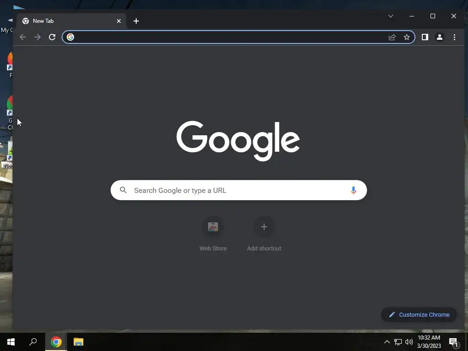
Task: Open the profile avatar menu
Action: 440,37
